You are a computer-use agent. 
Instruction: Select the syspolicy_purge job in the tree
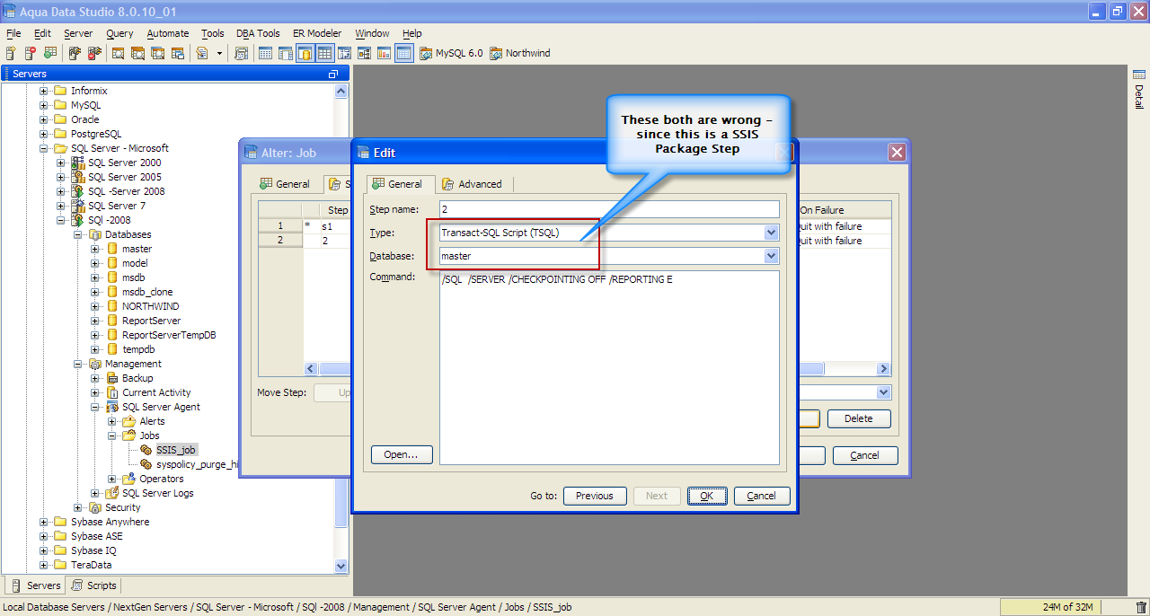point(195,464)
